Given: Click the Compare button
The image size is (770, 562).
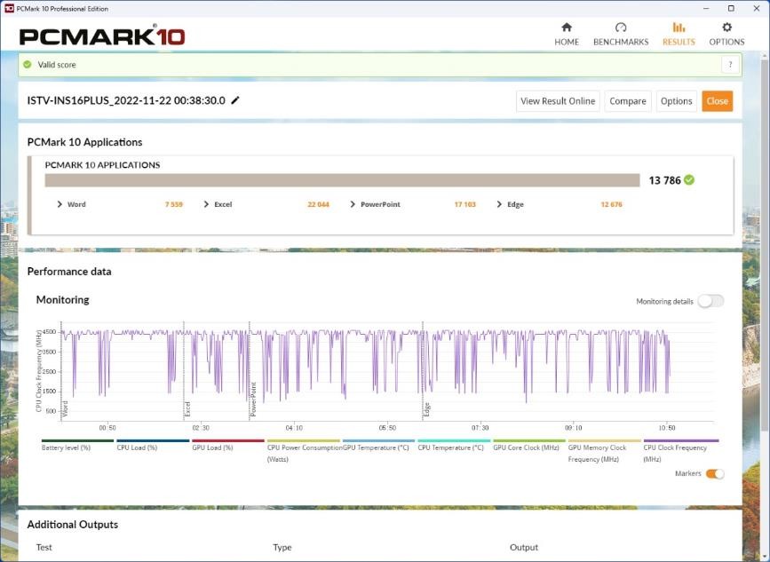Looking at the screenshot, I should click(x=628, y=101).
